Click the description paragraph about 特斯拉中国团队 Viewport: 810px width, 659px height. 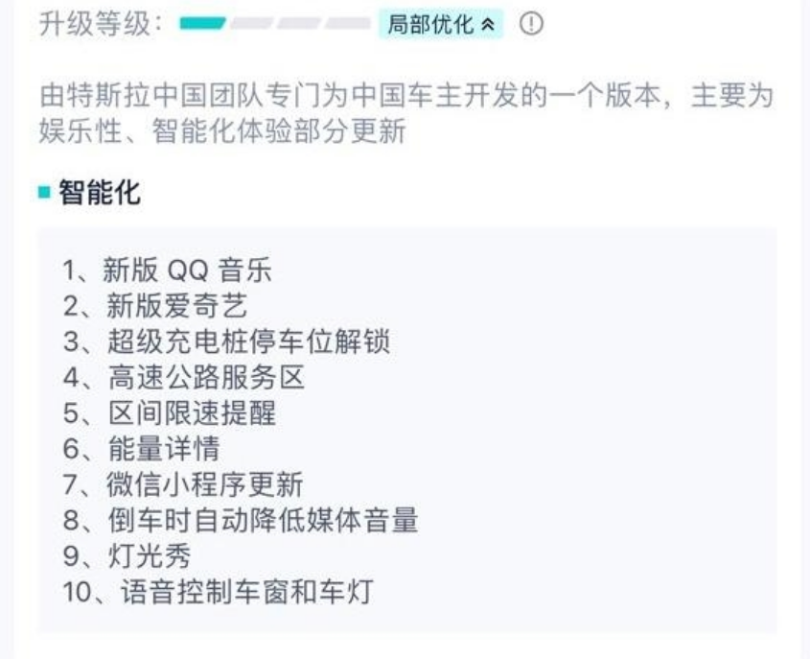pyautogui.click(x=406, y=112)
